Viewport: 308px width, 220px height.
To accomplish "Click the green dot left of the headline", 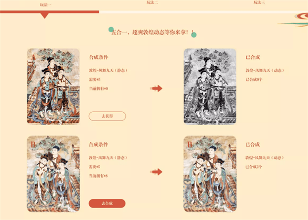I will point(111,30).
